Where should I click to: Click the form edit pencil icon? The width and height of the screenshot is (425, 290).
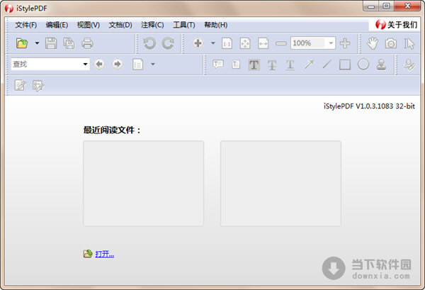[38, 86]
